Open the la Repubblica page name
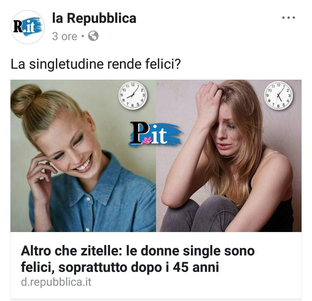The height and width of the screenshot is (301, 312). pos(94,18)
